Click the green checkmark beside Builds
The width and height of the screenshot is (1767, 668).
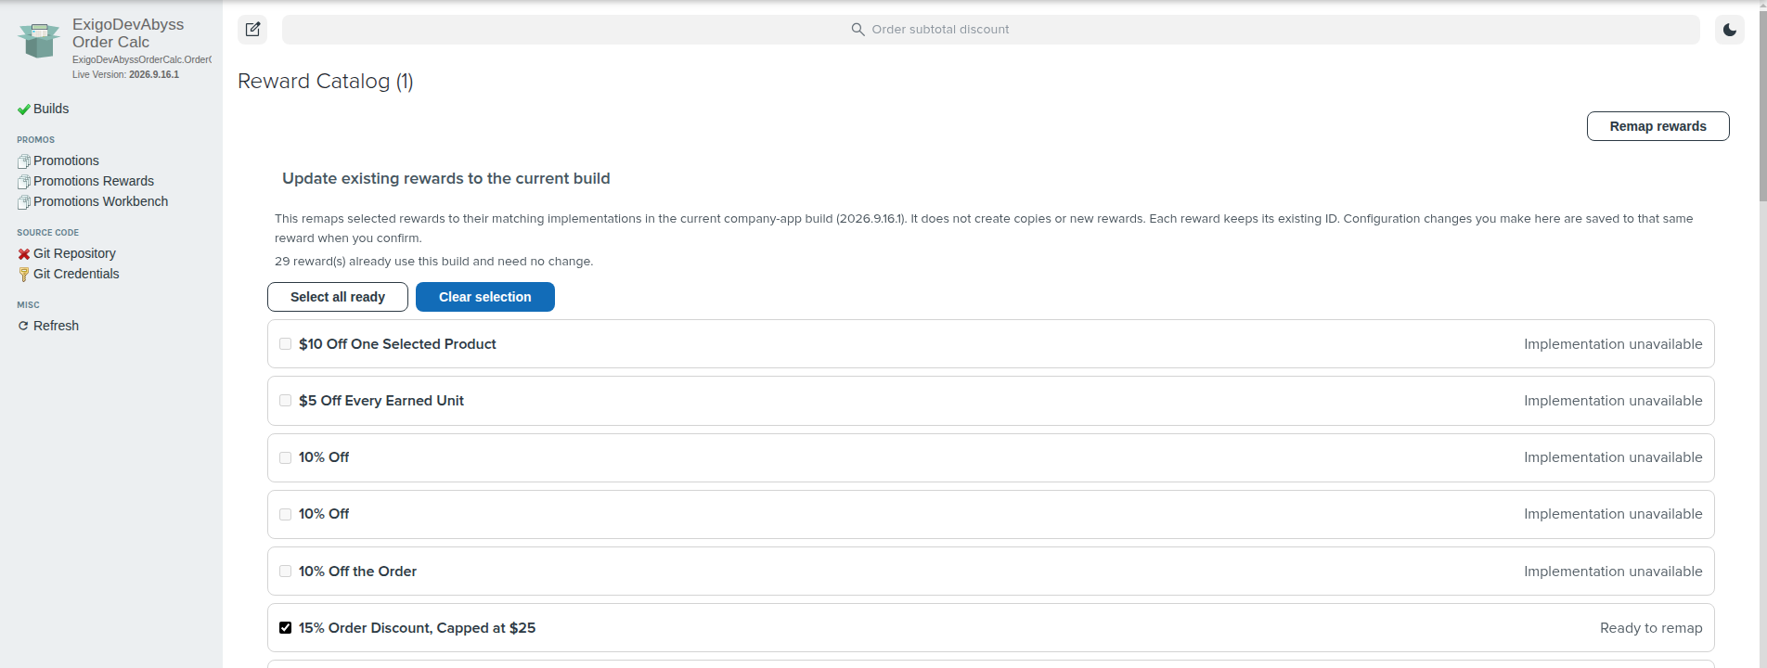coord(23,109)
